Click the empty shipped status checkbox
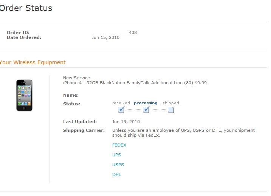The width and height of the screenshot is (271, 196). (x=171, y=110)
